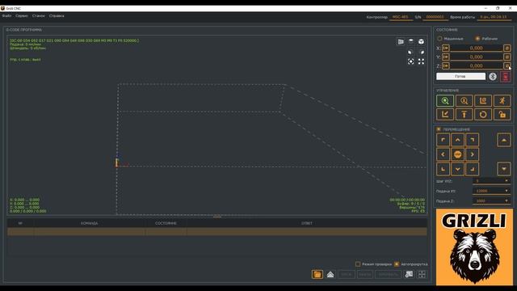
Task: Jog X axis right with chevron
Action: coord(472,154)
